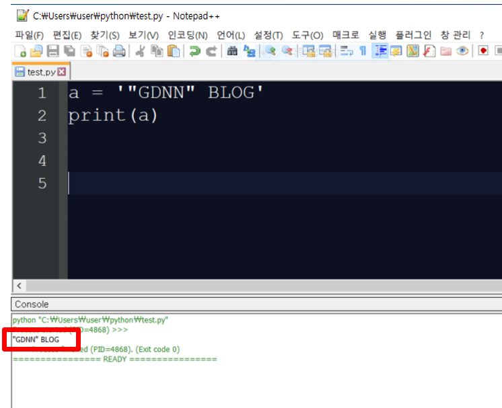Click the horizontal scrollbar left arrow
The image size is (502, 408).
(x=20, y=286)
